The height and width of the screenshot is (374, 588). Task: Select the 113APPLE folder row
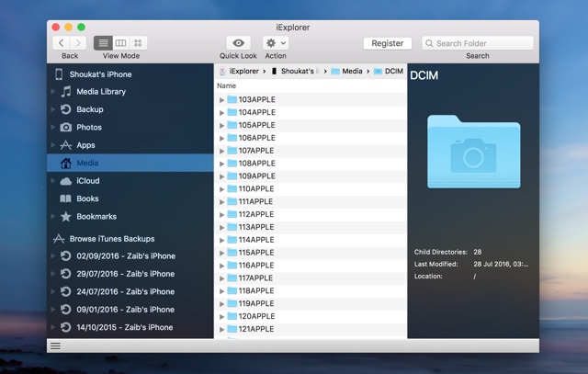311,227
